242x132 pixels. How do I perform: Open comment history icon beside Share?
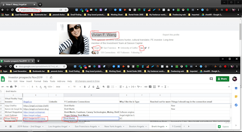point(211,79)
